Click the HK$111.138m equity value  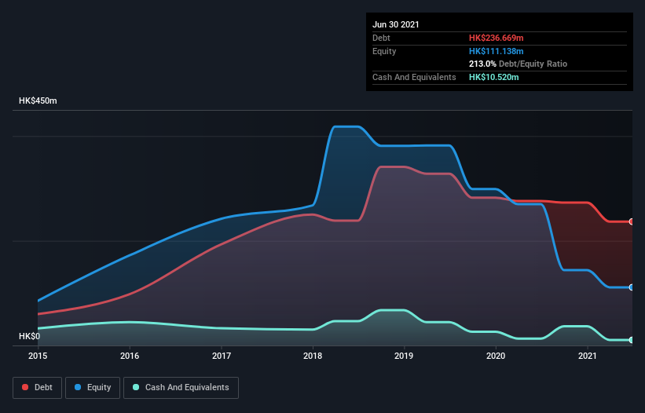tap(496, 51)
